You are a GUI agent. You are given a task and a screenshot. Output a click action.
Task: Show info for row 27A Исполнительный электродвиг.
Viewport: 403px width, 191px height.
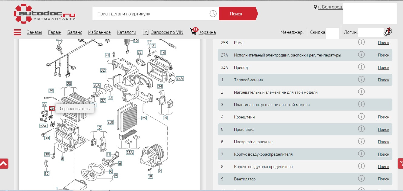(361, 55)
